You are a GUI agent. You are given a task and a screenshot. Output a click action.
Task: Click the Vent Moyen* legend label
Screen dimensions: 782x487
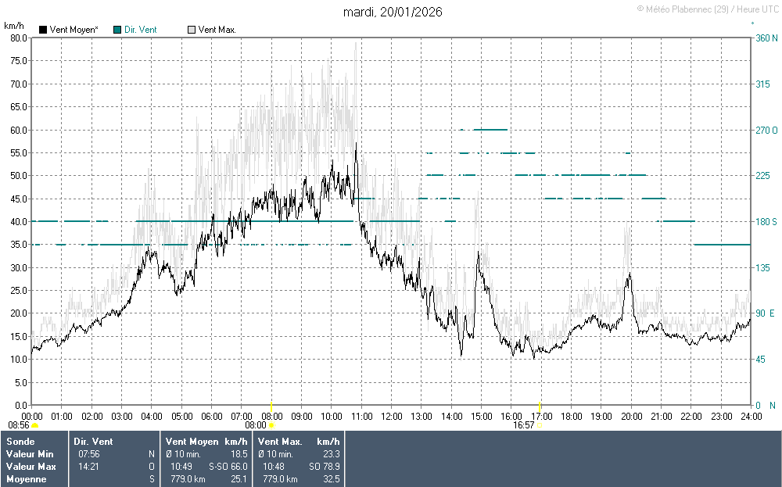74,30
